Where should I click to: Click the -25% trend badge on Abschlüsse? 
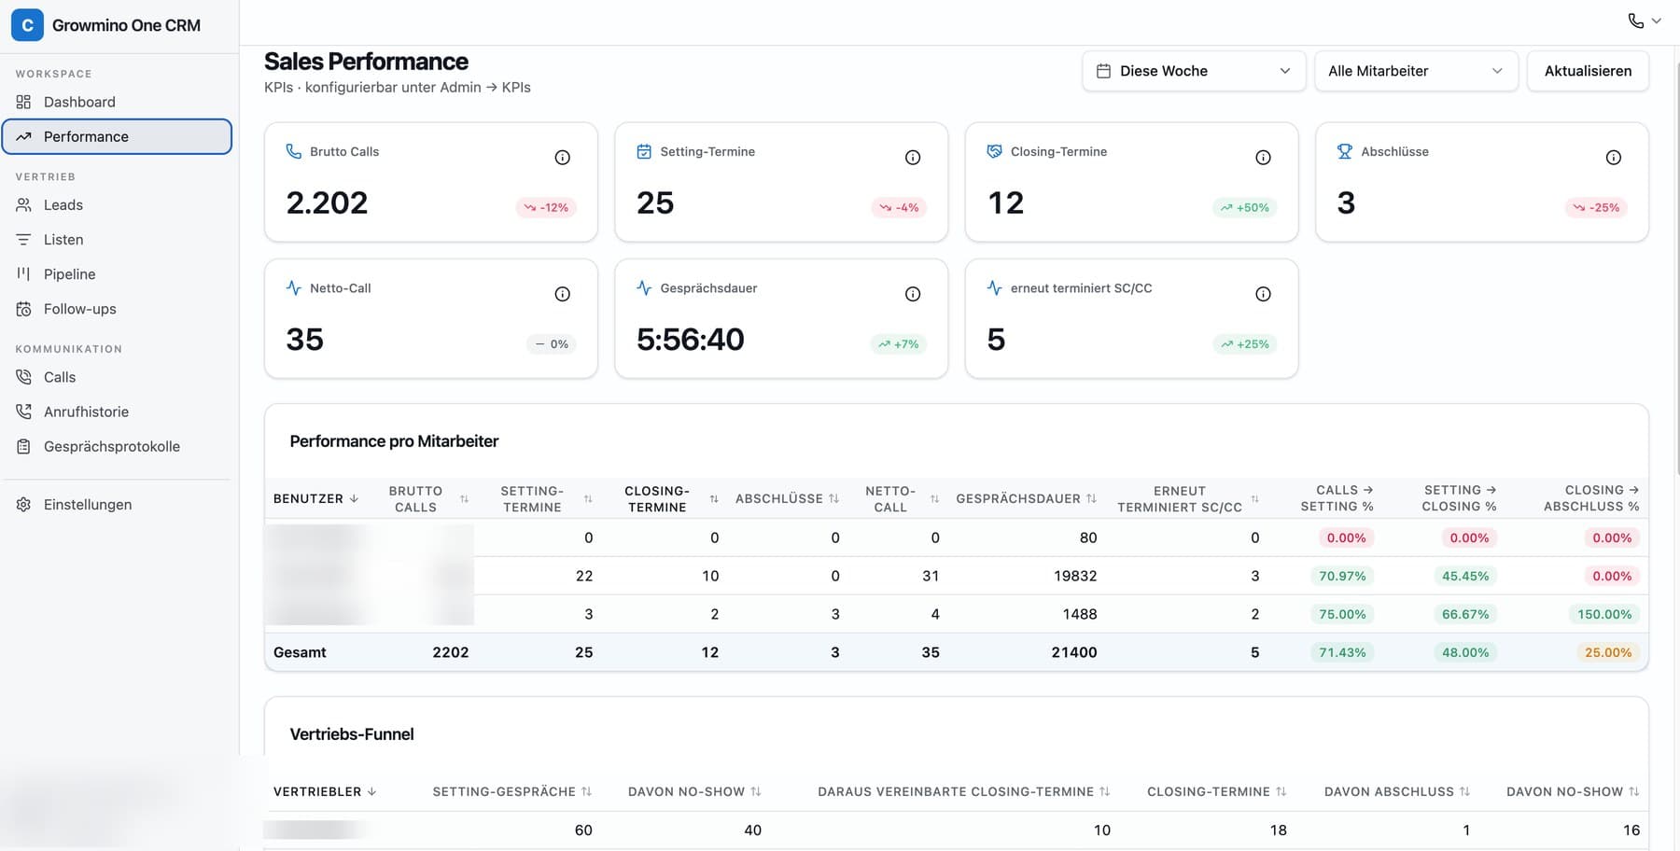coord(1596,207)
